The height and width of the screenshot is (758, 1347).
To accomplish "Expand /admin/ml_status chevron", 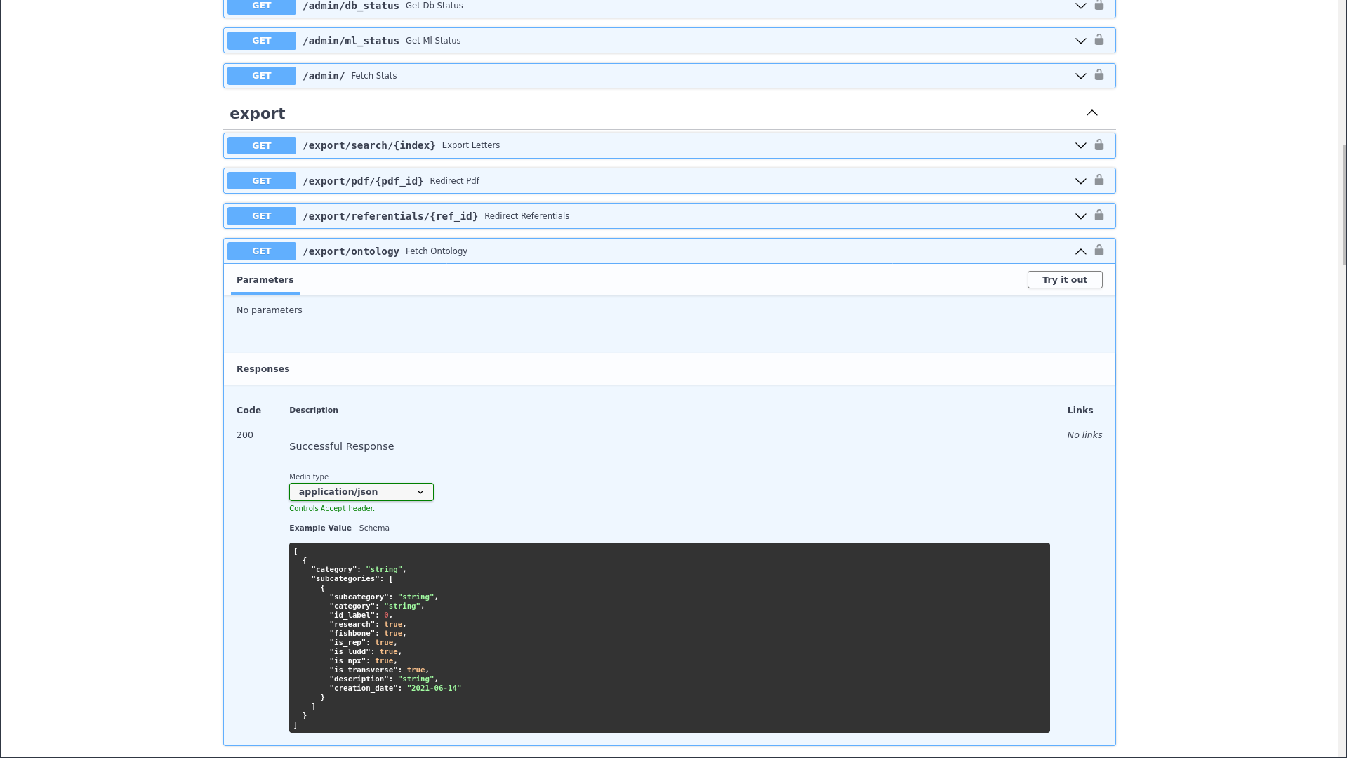I will (1081, 41).
